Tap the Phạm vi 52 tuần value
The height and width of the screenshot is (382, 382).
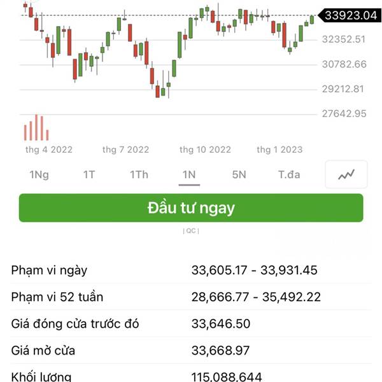[x=256, y=297]
